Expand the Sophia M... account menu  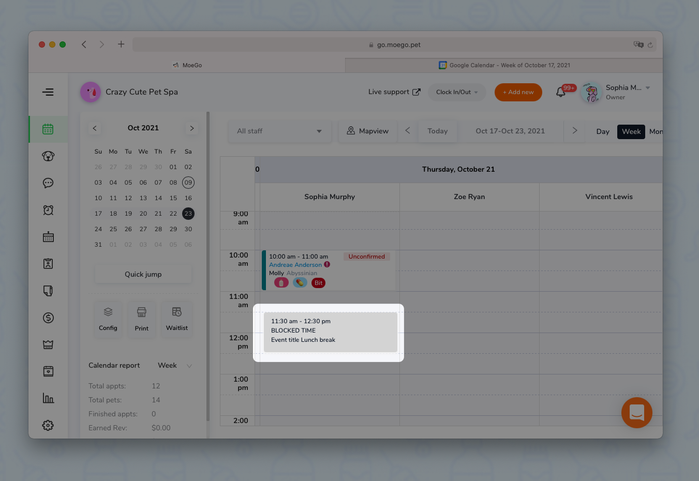[648, 88]
